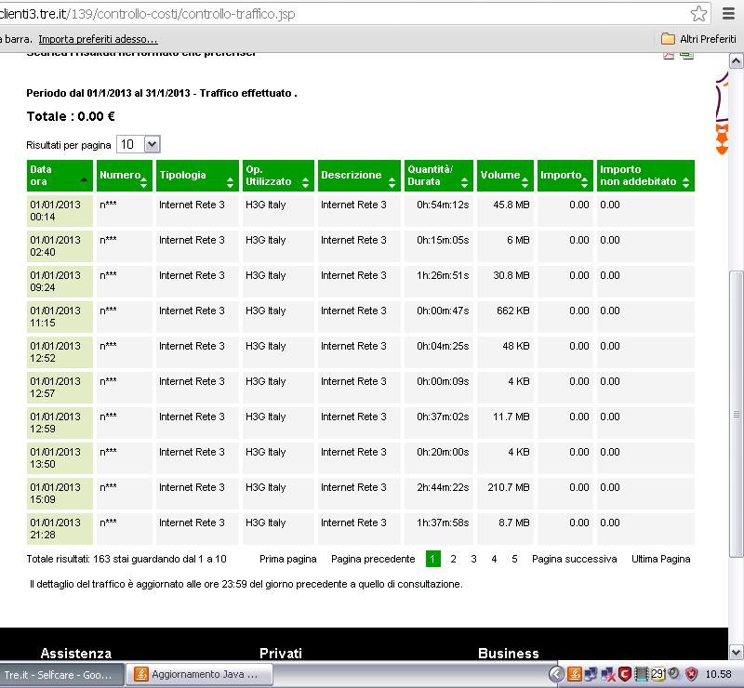
Task: Open the Windows Security Center alert shield
Action: (x=691, y=674)
